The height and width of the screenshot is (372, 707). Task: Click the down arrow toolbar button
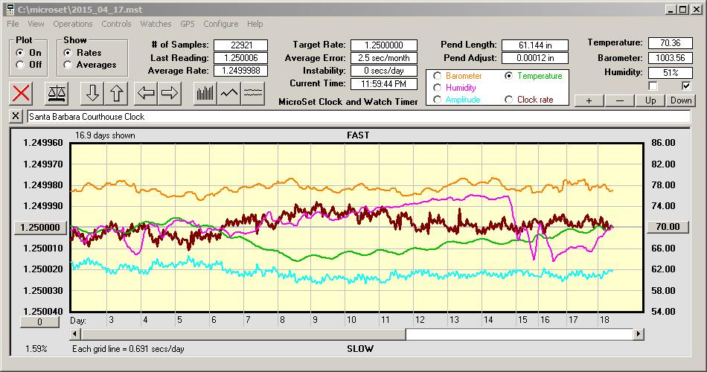(x=92, y=93)
